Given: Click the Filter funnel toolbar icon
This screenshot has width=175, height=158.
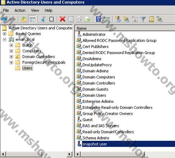Looking at the screenshot, I should (x=143, y=19).
